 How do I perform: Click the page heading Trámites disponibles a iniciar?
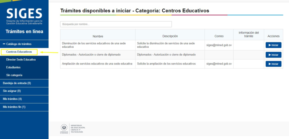pyautogui.click(x=135, y=11)
